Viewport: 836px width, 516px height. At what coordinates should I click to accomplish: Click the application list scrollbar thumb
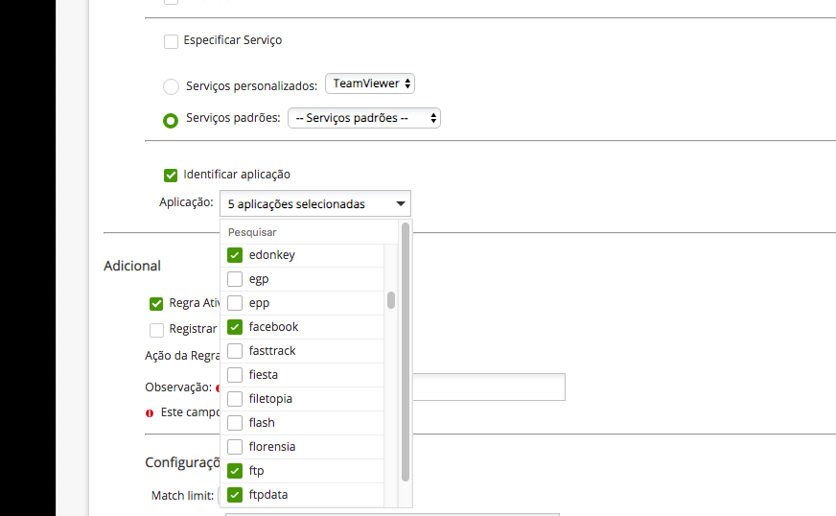(391, 300)
